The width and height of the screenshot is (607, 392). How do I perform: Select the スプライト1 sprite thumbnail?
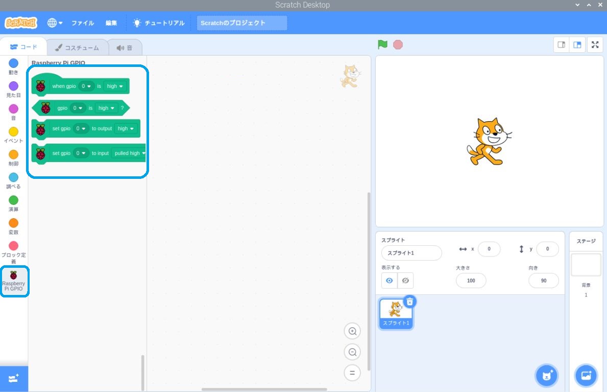396,314
